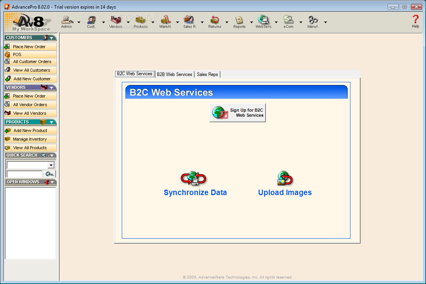Collapse the VENDORS panel header

[31, 87]
